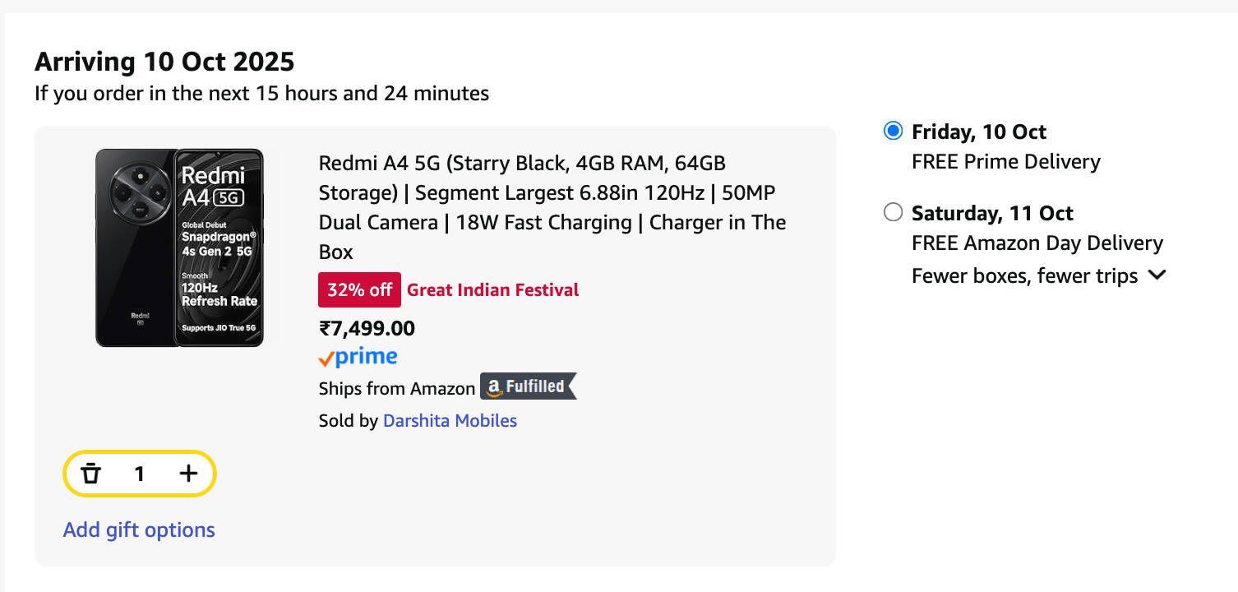Click the trash icon to delete item
The height and width of the screenshot is (592, 1238).
click(x=90, y=474)
